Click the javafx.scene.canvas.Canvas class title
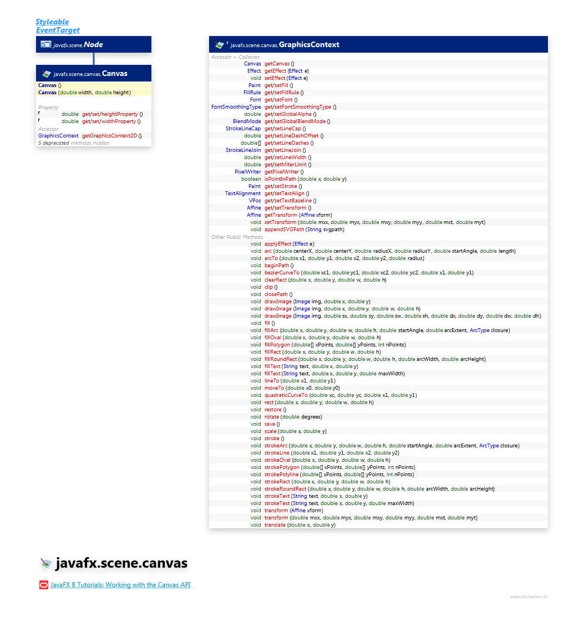 [x=90, y=74]
